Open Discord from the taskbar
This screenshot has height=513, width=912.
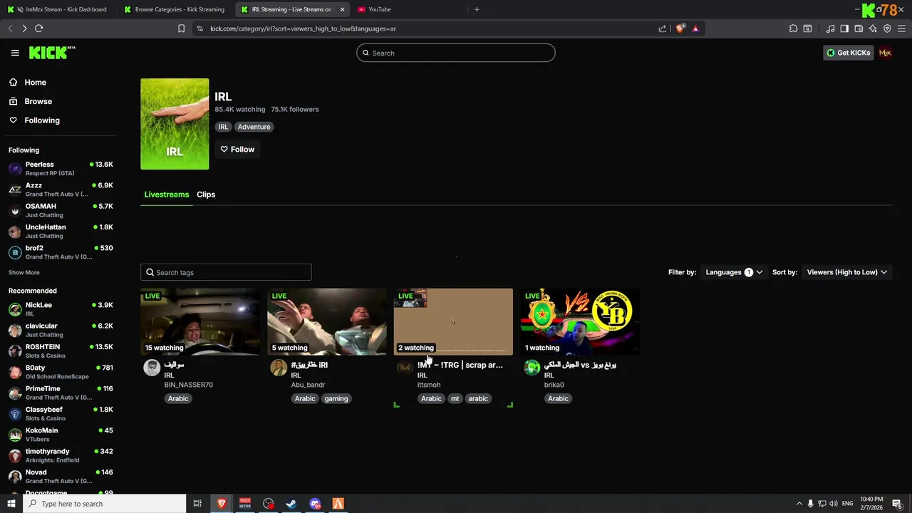click(315, 504)
